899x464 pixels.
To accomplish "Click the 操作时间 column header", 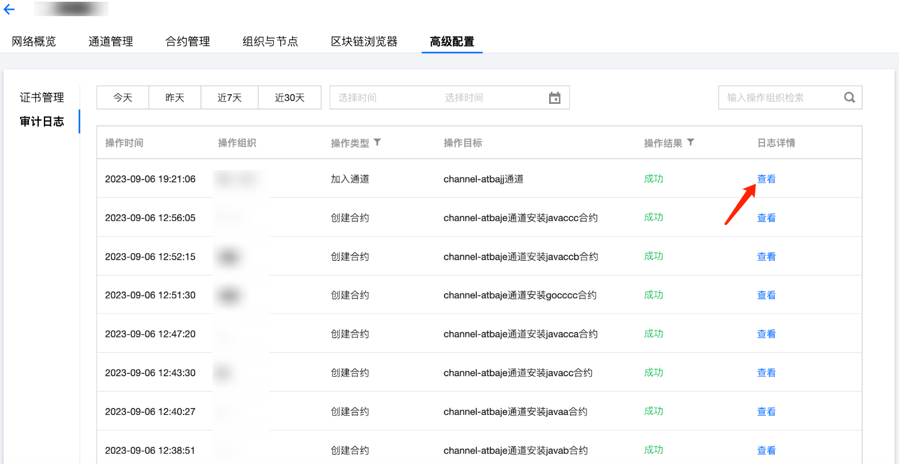I will click(x=124, y=143).
